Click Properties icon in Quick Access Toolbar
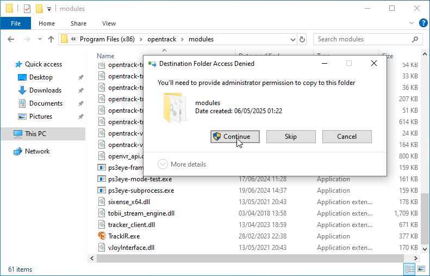The height and width of the screenshot is (276, 430). 27,9
